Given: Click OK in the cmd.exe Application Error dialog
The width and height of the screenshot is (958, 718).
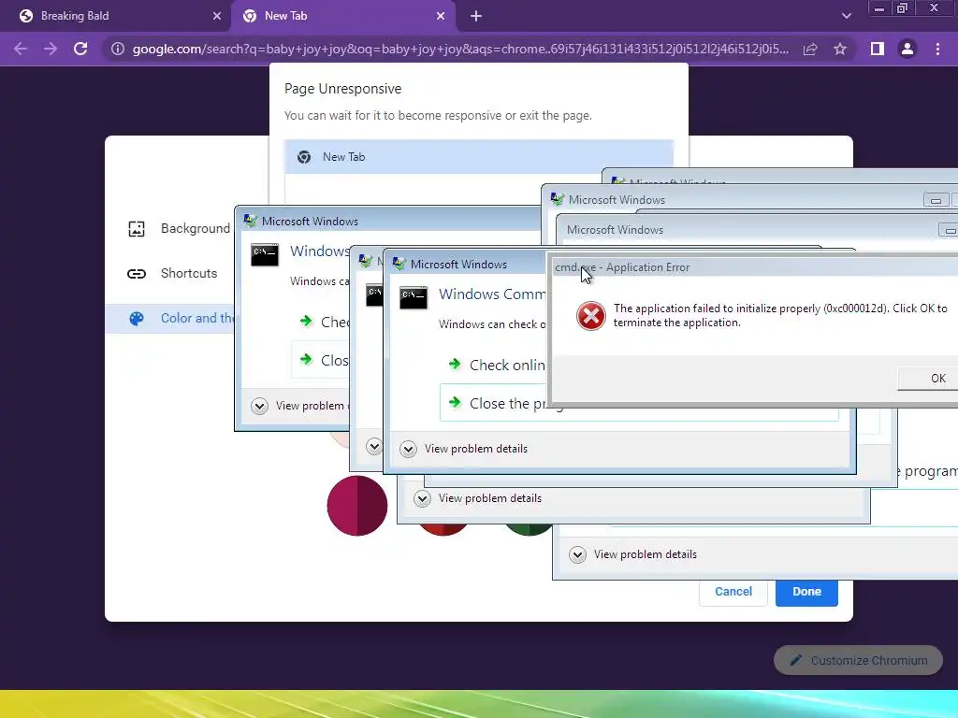Looking at the screenshot, I should (927, 379).
